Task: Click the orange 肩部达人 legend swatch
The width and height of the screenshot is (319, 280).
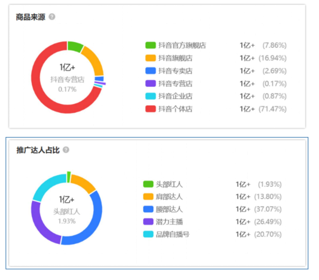Action: tap(148, 197)
